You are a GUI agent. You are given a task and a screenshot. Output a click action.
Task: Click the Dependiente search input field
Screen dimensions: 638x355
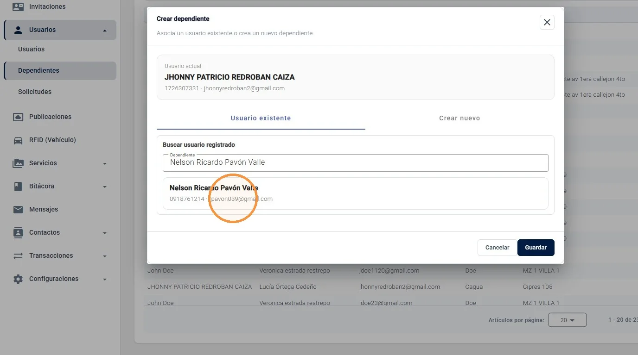[356, 162]
